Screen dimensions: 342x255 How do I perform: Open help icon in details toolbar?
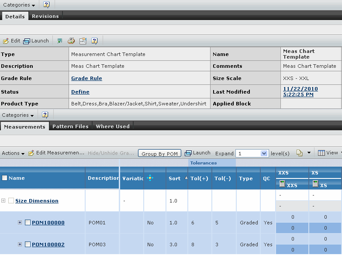coord(94,41)
